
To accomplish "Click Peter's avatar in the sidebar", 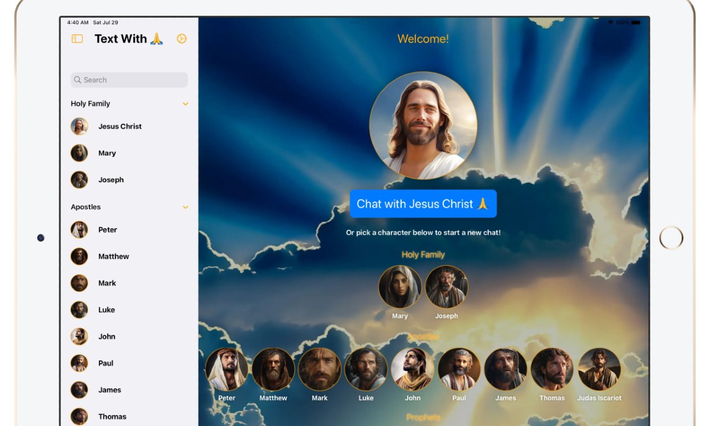I will pyautogui.click(x=79, y=230).
